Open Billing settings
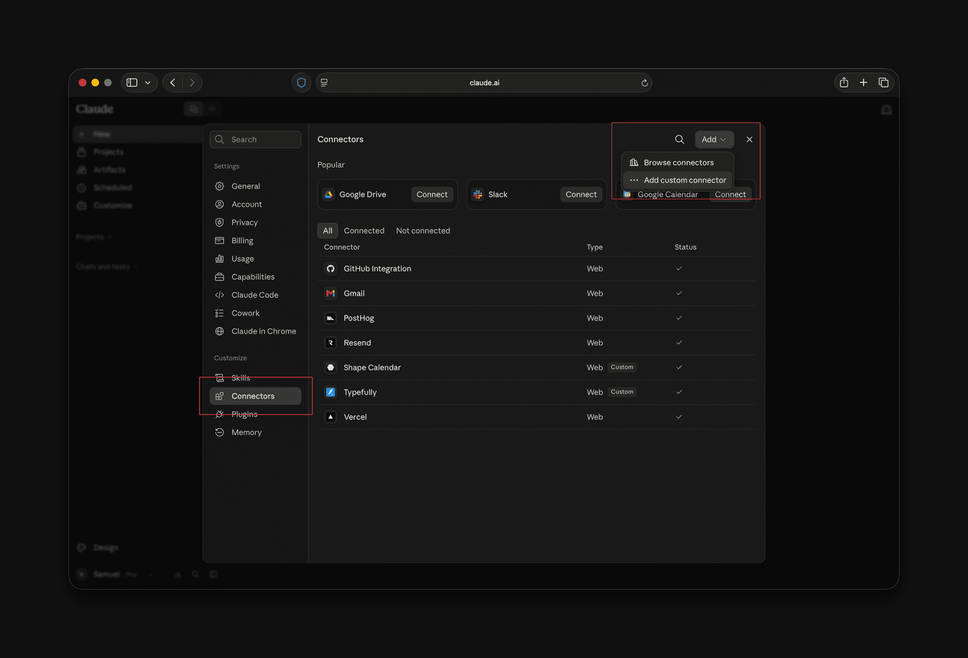 [x=255, y=240]
